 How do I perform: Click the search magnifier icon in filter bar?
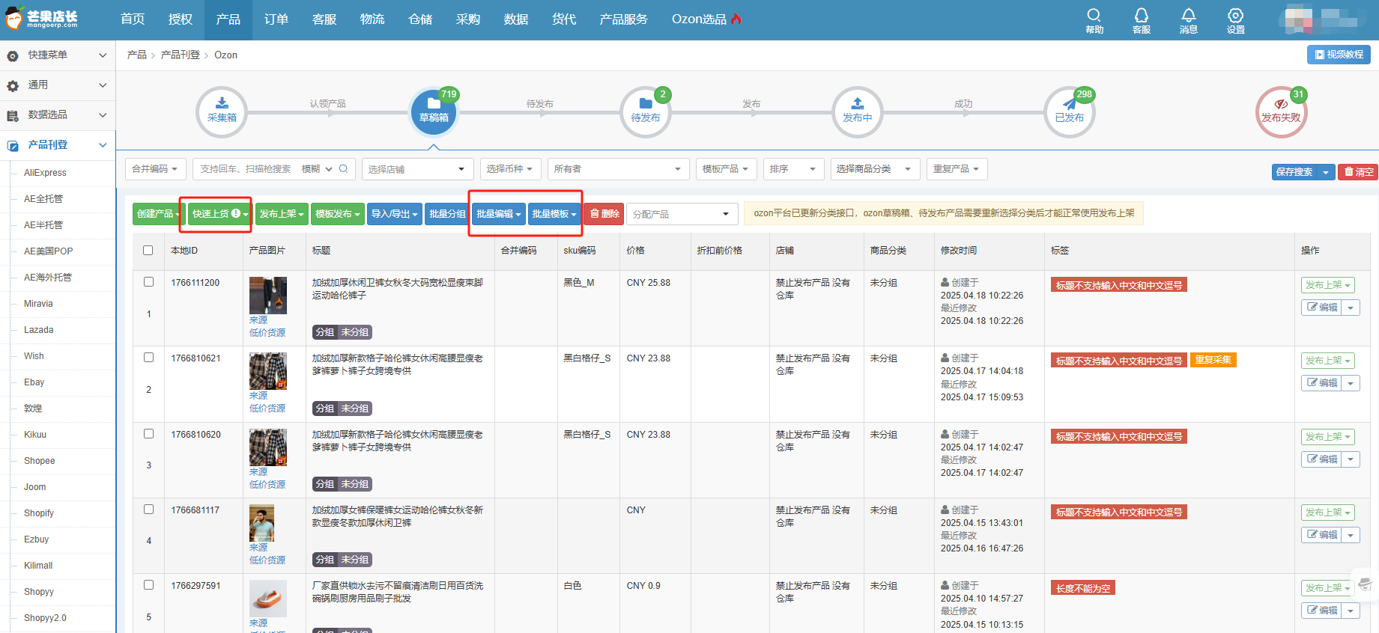click(344, 169)
